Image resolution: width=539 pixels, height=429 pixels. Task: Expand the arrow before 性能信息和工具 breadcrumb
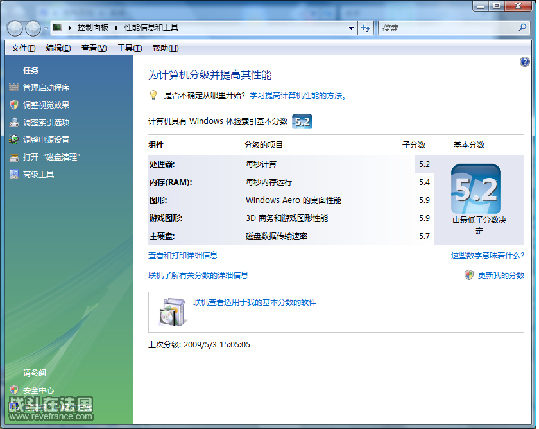117,28
